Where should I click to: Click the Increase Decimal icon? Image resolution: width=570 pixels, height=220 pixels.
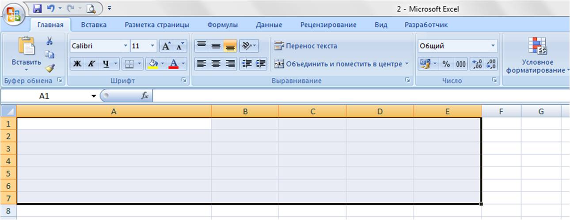click(x=477, y=64)
